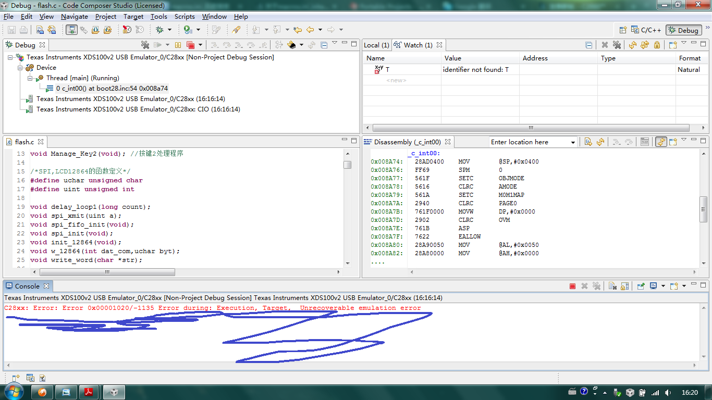Click the Address column header in Watch view
Viewport: 712px width, 400px height.
point(558,58)
